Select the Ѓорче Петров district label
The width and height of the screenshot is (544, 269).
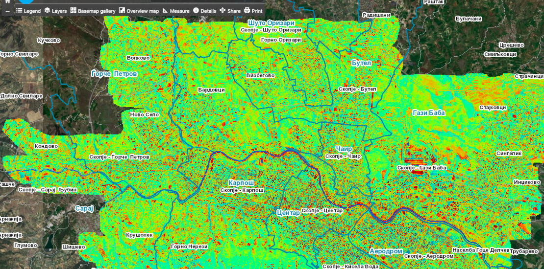coord(114,74)
